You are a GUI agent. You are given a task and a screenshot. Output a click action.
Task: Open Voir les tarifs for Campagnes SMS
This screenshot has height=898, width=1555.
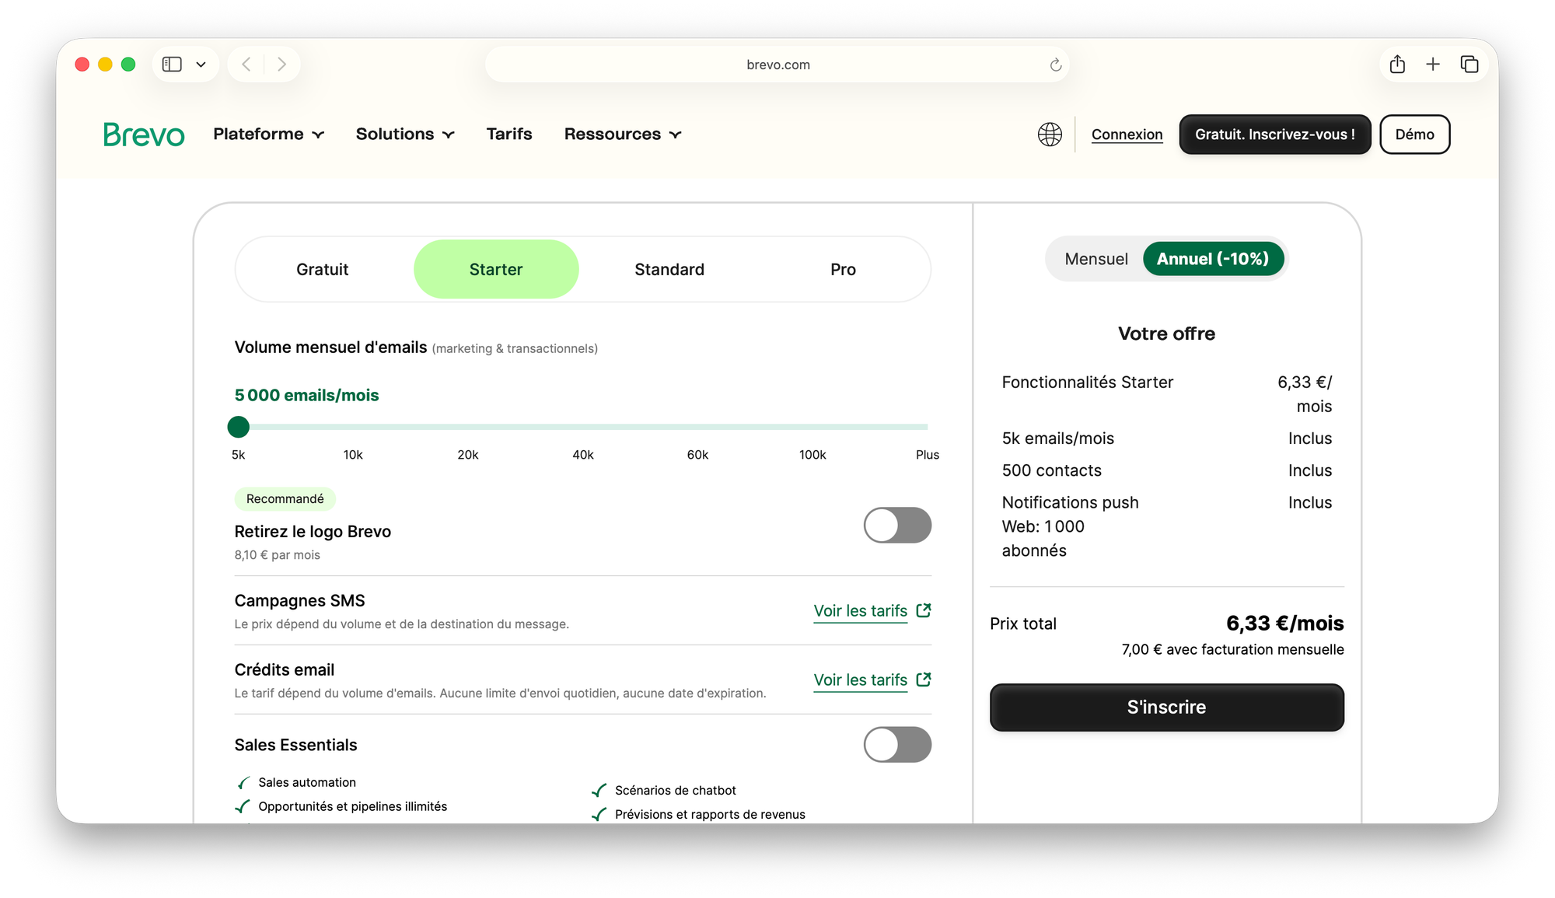[861, 611]
